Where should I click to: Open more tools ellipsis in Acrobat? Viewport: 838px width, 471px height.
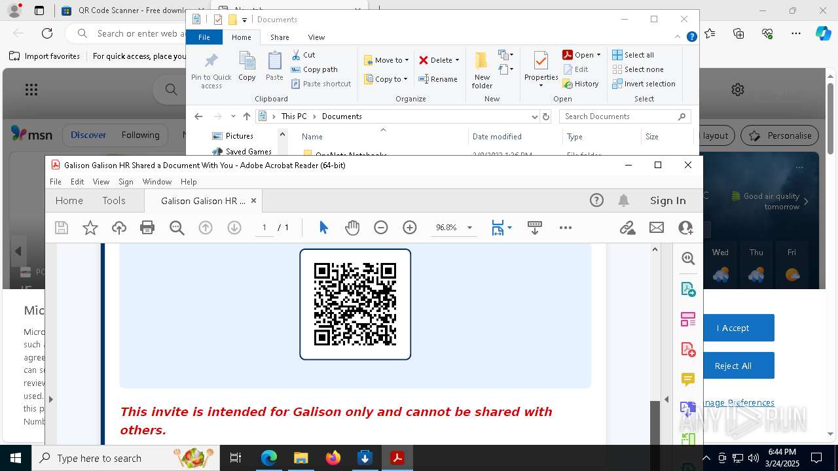click(566, 228)
